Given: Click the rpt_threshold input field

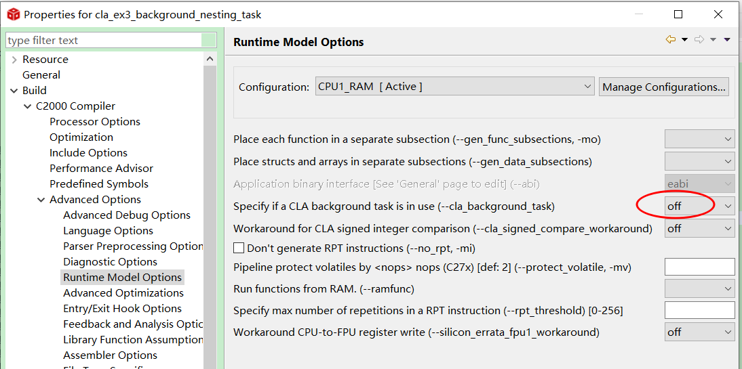Looking at the screenshot, I should pos(699,311).
